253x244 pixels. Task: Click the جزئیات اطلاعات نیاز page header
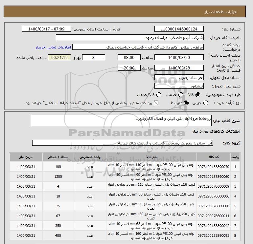[x=221, y=12]
